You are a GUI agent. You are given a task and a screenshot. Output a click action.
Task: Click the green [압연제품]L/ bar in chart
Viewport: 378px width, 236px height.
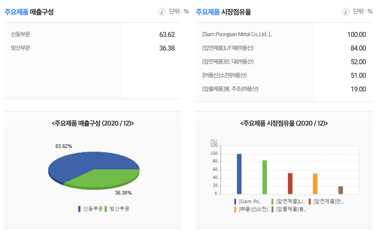click(x=265, y=177)
